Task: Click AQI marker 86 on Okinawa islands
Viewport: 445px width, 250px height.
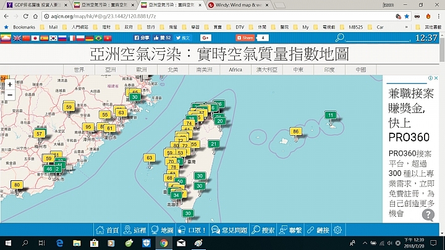Action: click(295, 131)
